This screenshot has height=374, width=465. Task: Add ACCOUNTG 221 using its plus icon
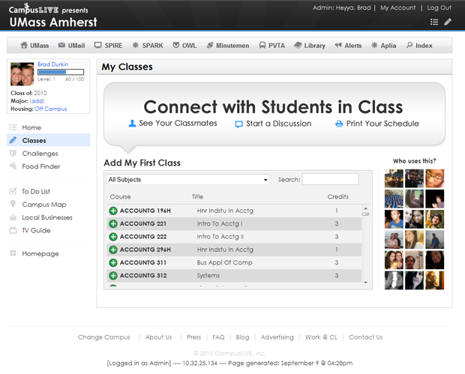113,224
